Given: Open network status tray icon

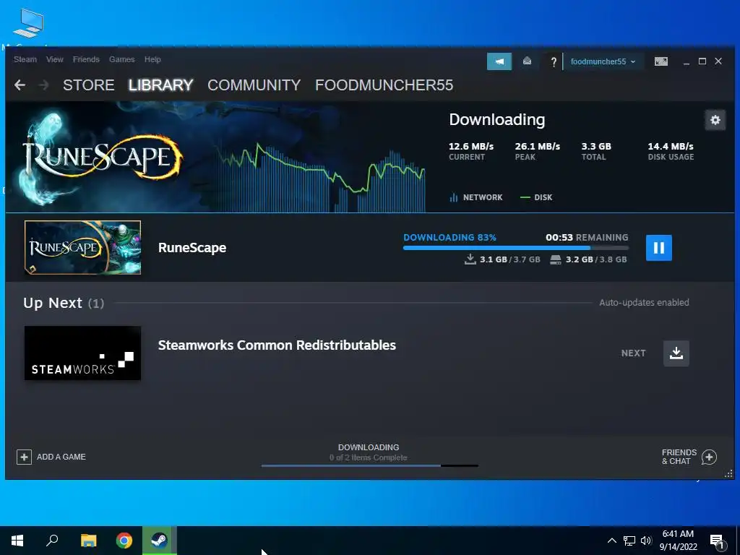Looking at the screenshot, I should click(629, 541).
